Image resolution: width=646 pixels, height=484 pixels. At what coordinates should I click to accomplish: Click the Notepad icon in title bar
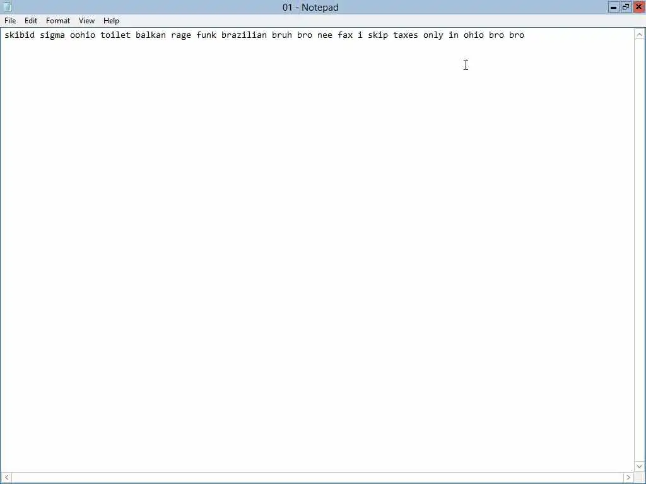(x=7, y=7)
